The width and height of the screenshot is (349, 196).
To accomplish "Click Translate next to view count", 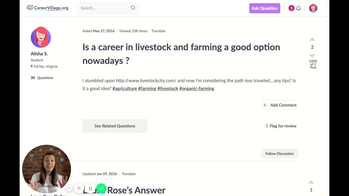I will pyautogui.click(x=158, y=31).
